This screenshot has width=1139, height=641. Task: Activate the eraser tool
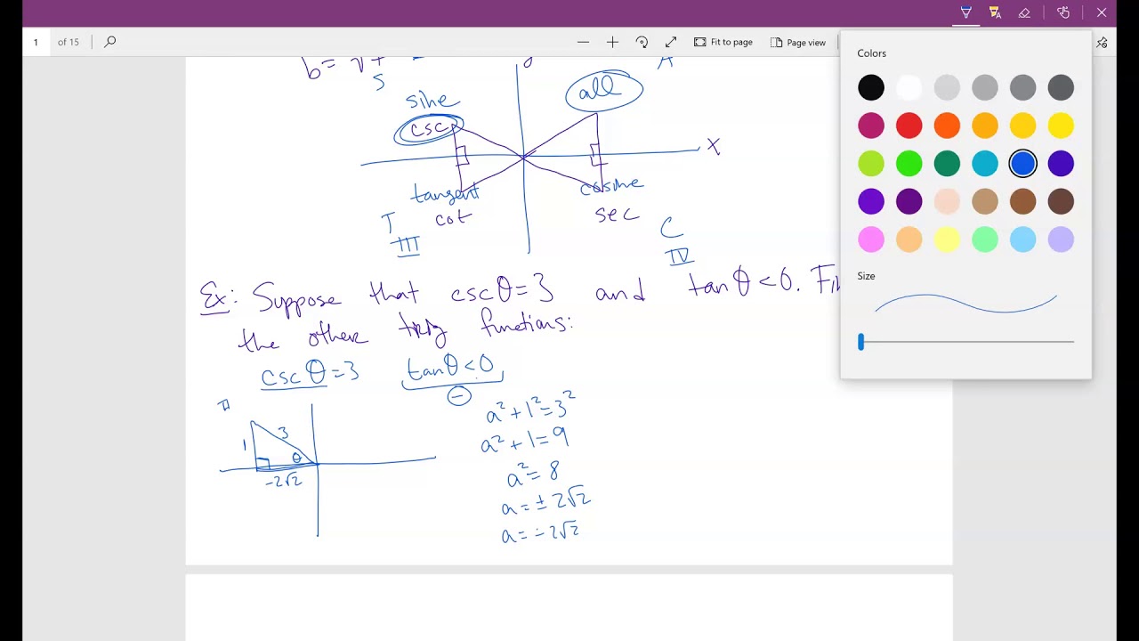[1024, 12]
